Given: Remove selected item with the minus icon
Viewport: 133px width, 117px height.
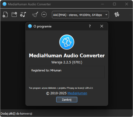Looking at the screenshot, I should 44,14.
